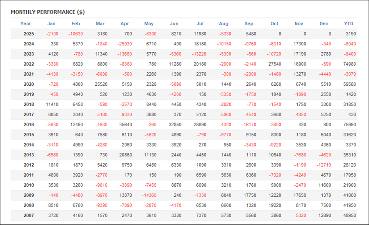369x225 pixels.
Task: Click the 2020 year row label
Action: click(29, 84)
